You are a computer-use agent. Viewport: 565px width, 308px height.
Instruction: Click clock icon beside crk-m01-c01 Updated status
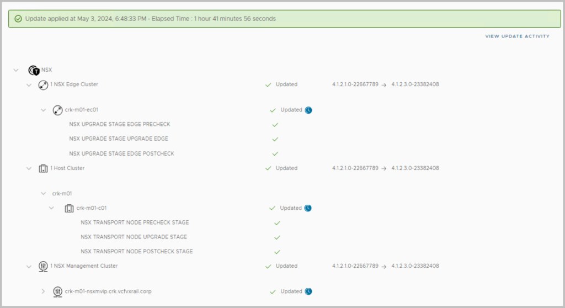click(x=308, y=208)
